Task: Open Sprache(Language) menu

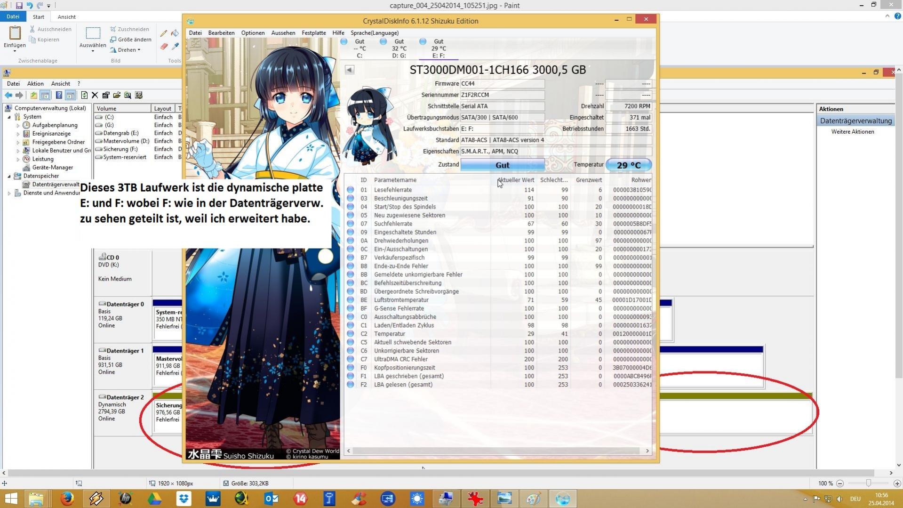Action: click(375, 33)
